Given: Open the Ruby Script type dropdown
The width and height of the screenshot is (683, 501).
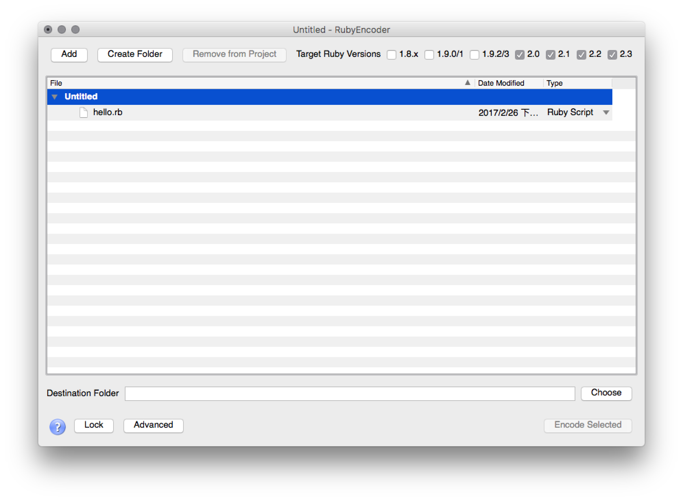Looking at the screenshot, I should 606,112.
